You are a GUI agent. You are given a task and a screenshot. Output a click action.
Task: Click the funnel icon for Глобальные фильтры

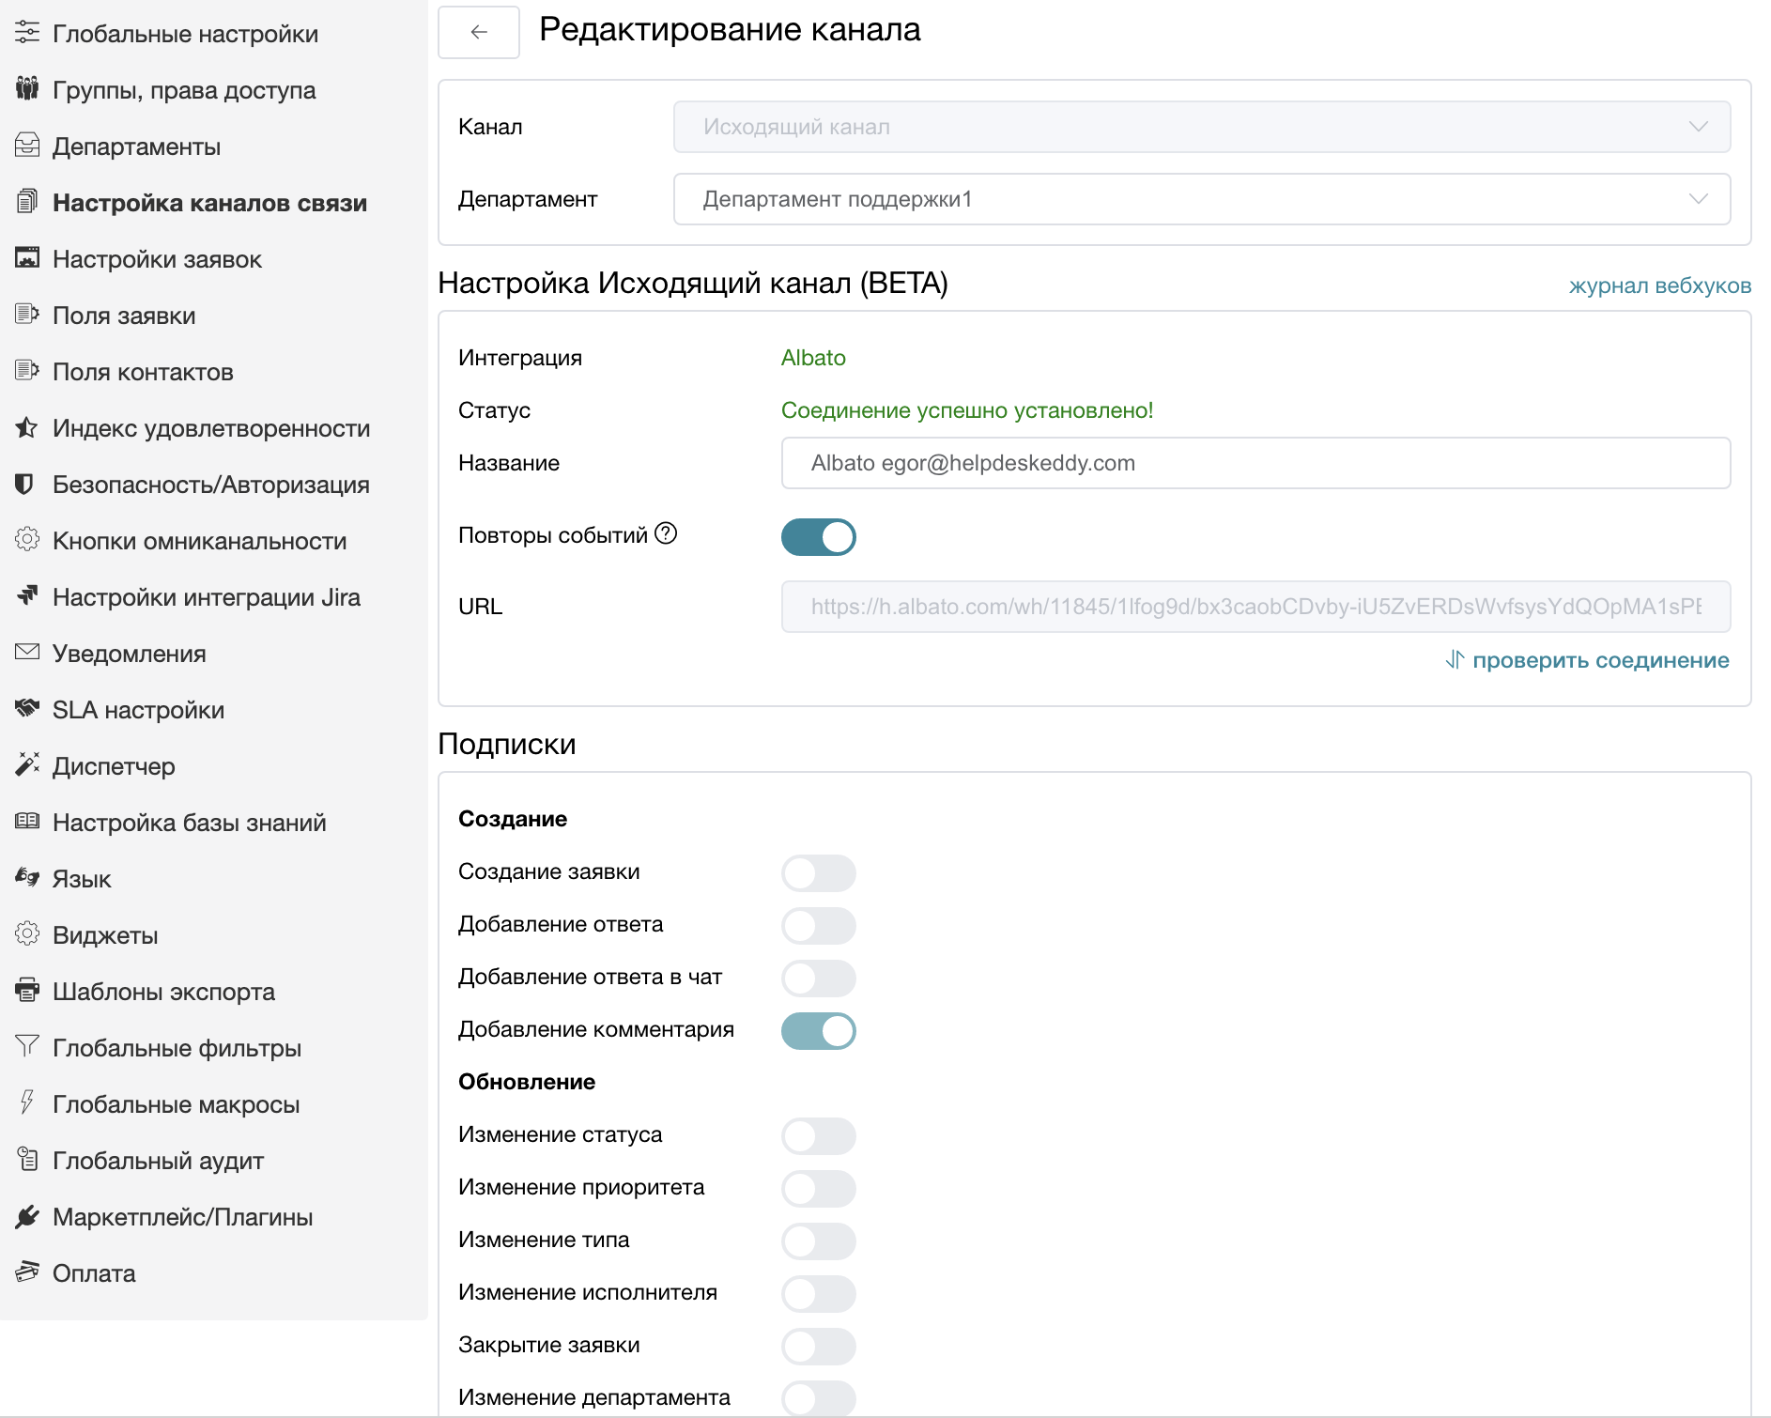[x=27, y=1046]
